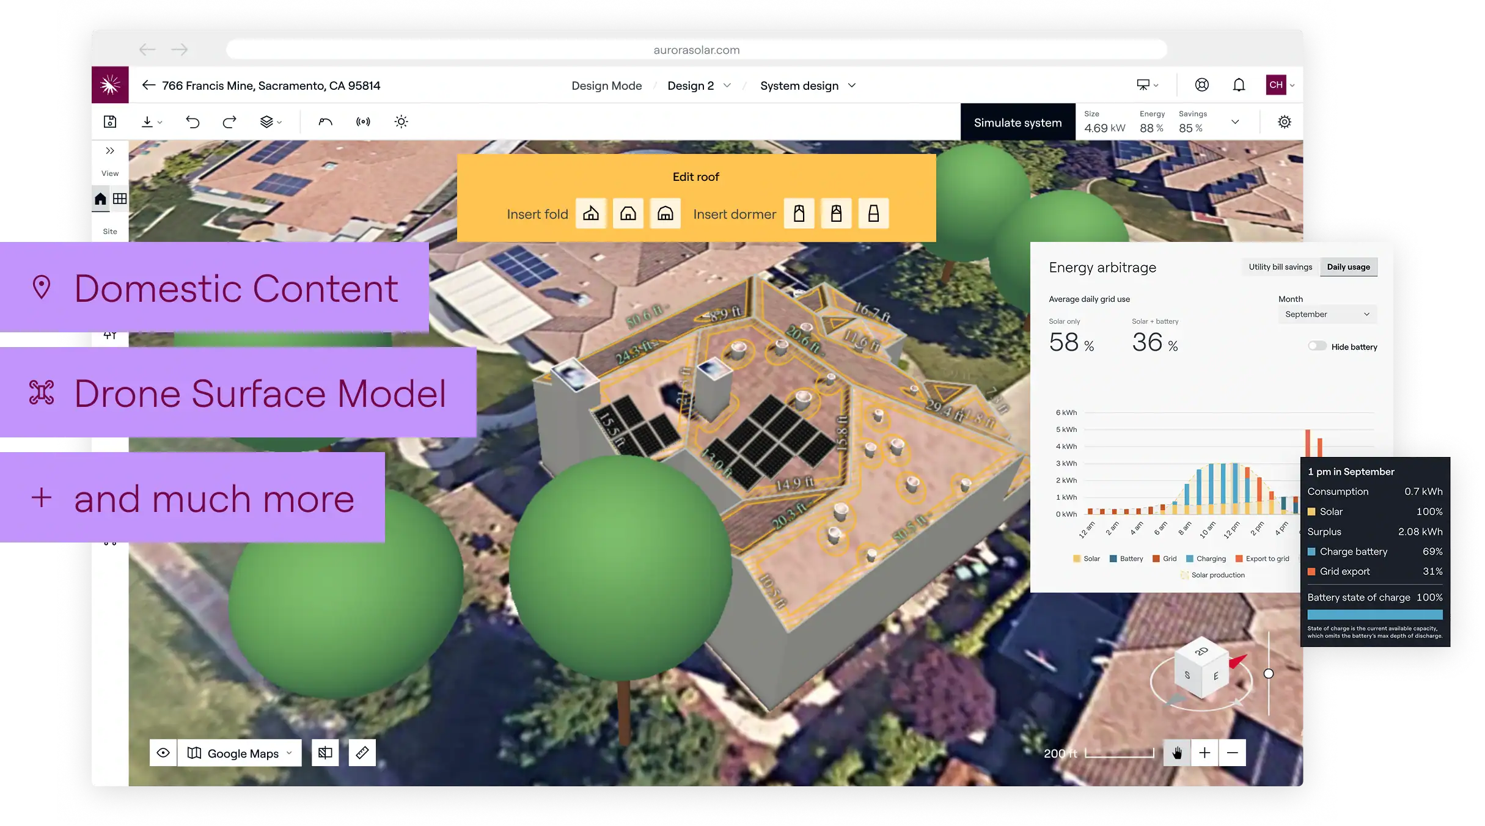Click the third Insert dormer icon

873,213
